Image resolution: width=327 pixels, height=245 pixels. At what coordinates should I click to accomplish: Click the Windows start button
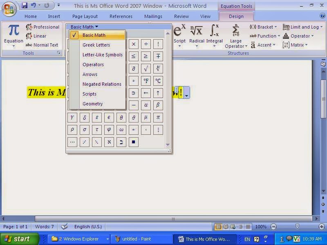(20, 239)
